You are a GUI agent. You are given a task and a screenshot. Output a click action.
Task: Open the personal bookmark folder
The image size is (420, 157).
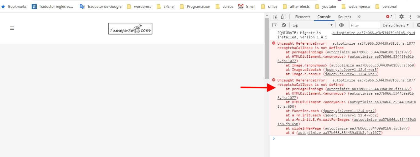[386, 6]
